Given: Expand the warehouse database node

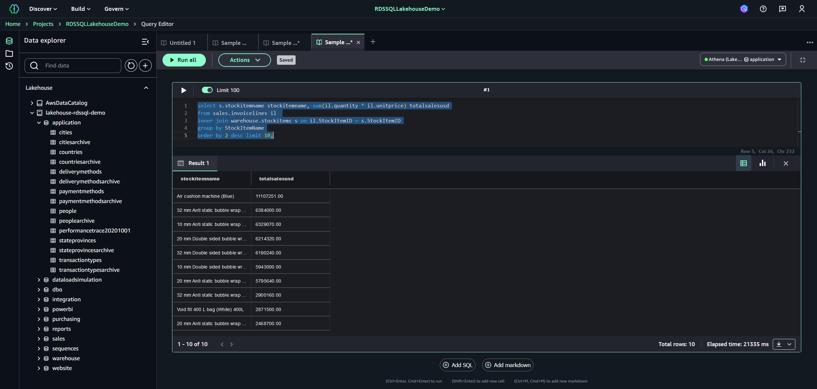Looking at the screenshot, I should click(x=39, y=359).
